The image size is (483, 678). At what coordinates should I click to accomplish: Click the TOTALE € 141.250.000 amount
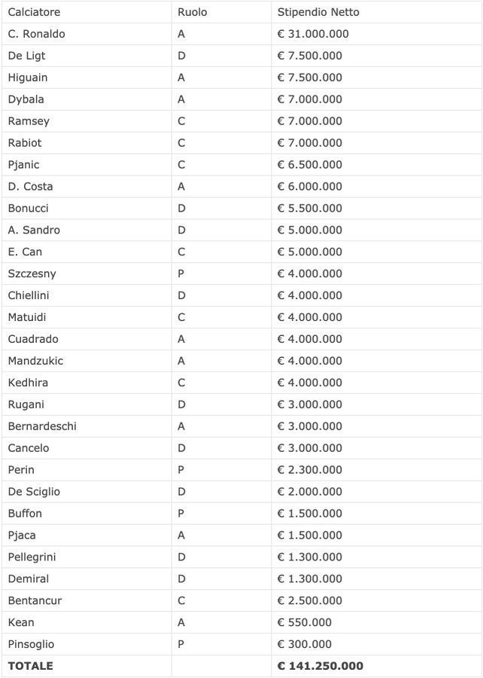(320, 666)
